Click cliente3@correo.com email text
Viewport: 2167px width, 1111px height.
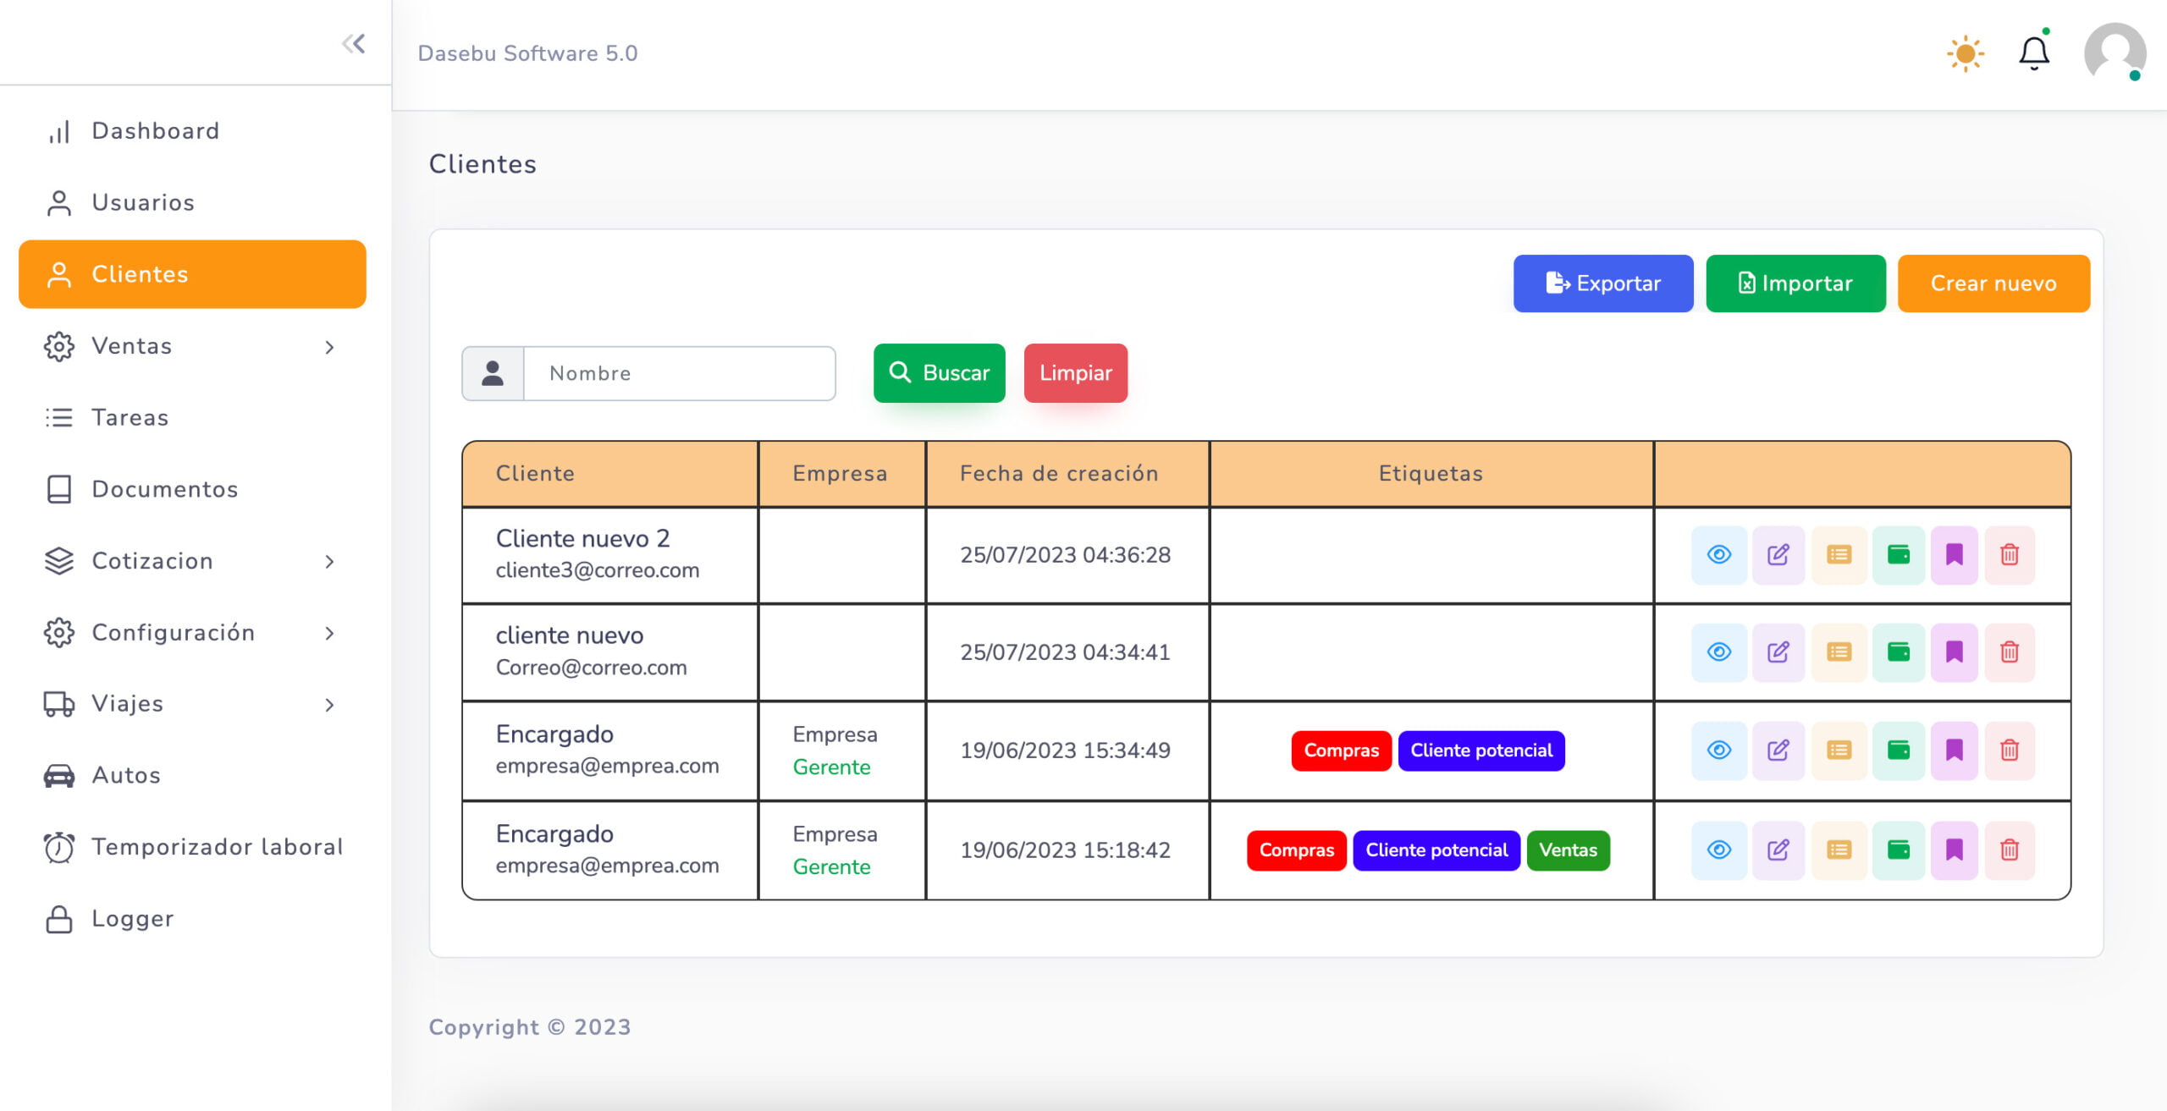(x=598, y=570)
